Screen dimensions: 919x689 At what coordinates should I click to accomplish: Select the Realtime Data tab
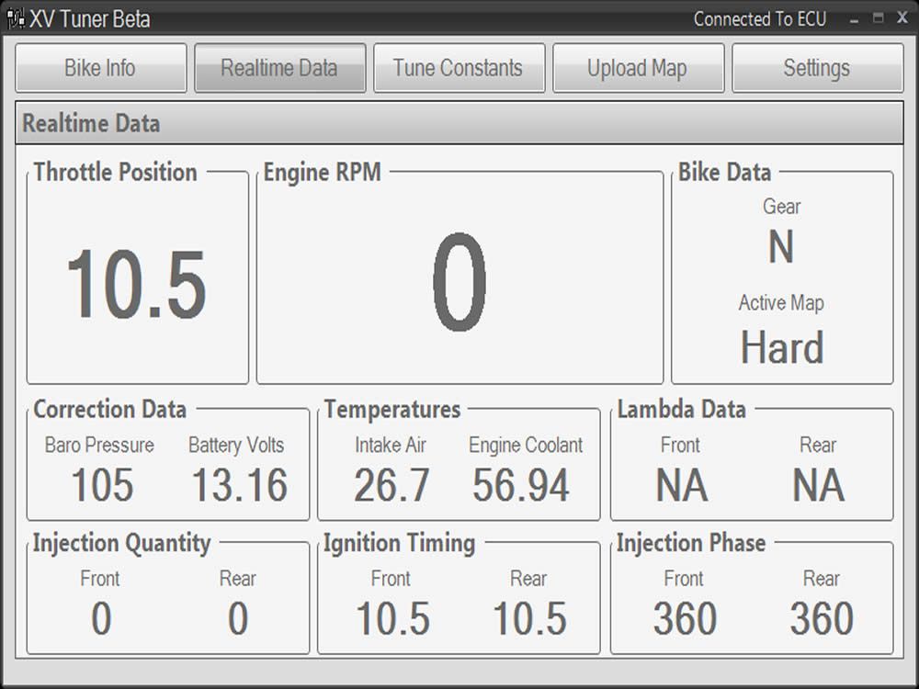279,67
